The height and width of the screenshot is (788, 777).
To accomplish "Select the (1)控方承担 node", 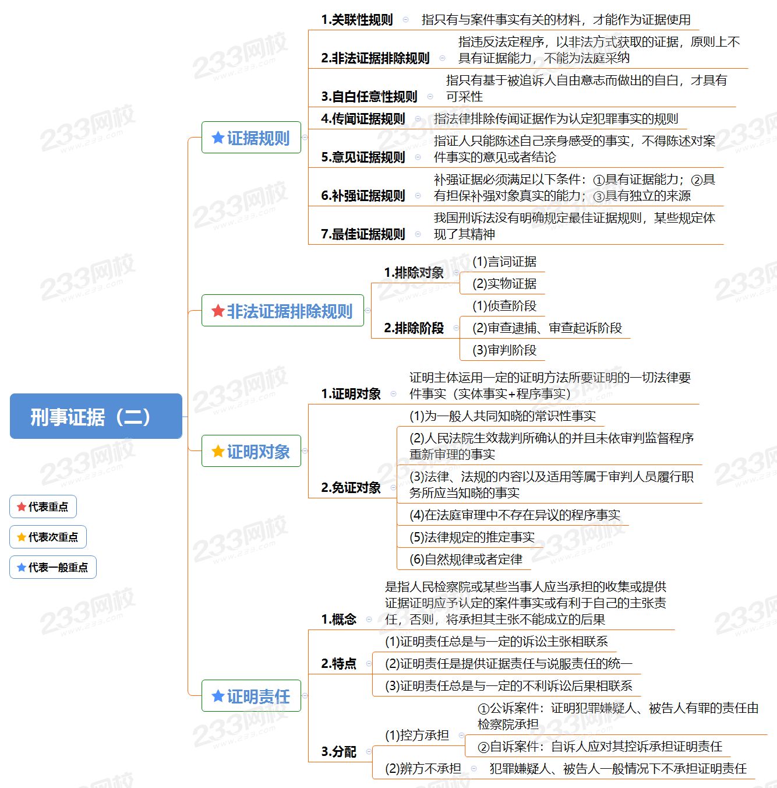I will 417,736.
